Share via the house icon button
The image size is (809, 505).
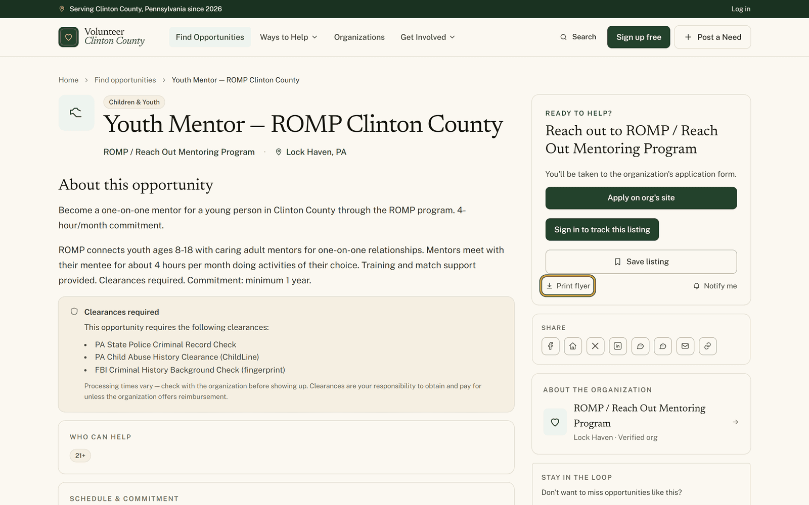click(x=573, y=346)
